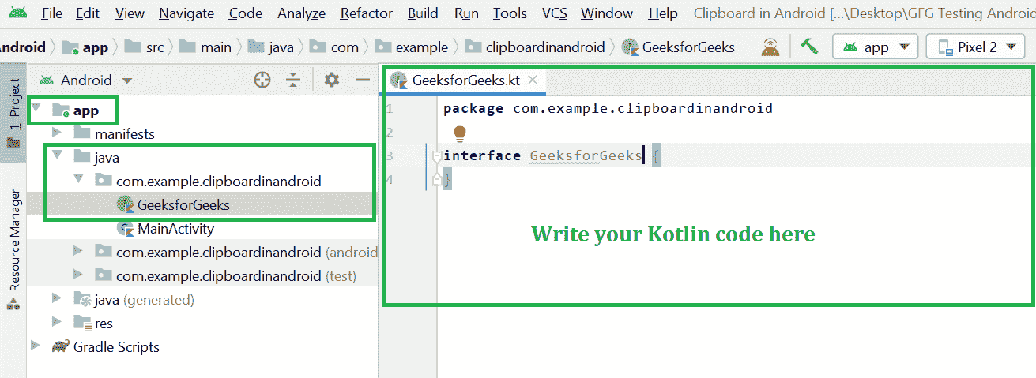The width and height of the screenshot is (1036, 378).
Task: Open the Android project view dropdown
Action: click(x=87, y=80)
